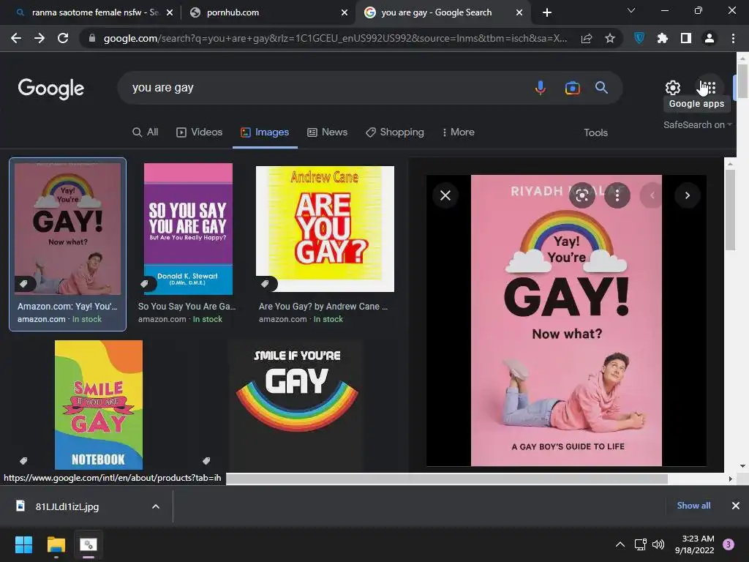Viewport: 749px width, 562px height.
Task: Bookmark this page with the star
Action: coord(609,38)
